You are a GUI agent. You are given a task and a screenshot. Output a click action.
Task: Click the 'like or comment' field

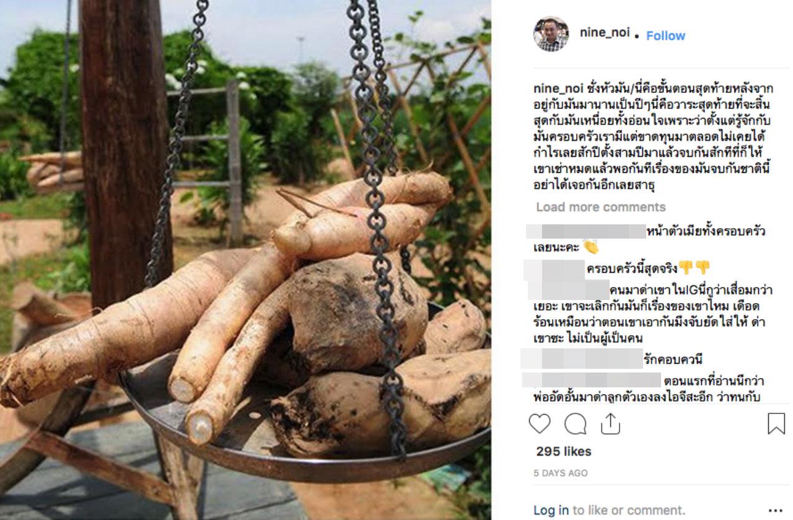coord(628,510)
